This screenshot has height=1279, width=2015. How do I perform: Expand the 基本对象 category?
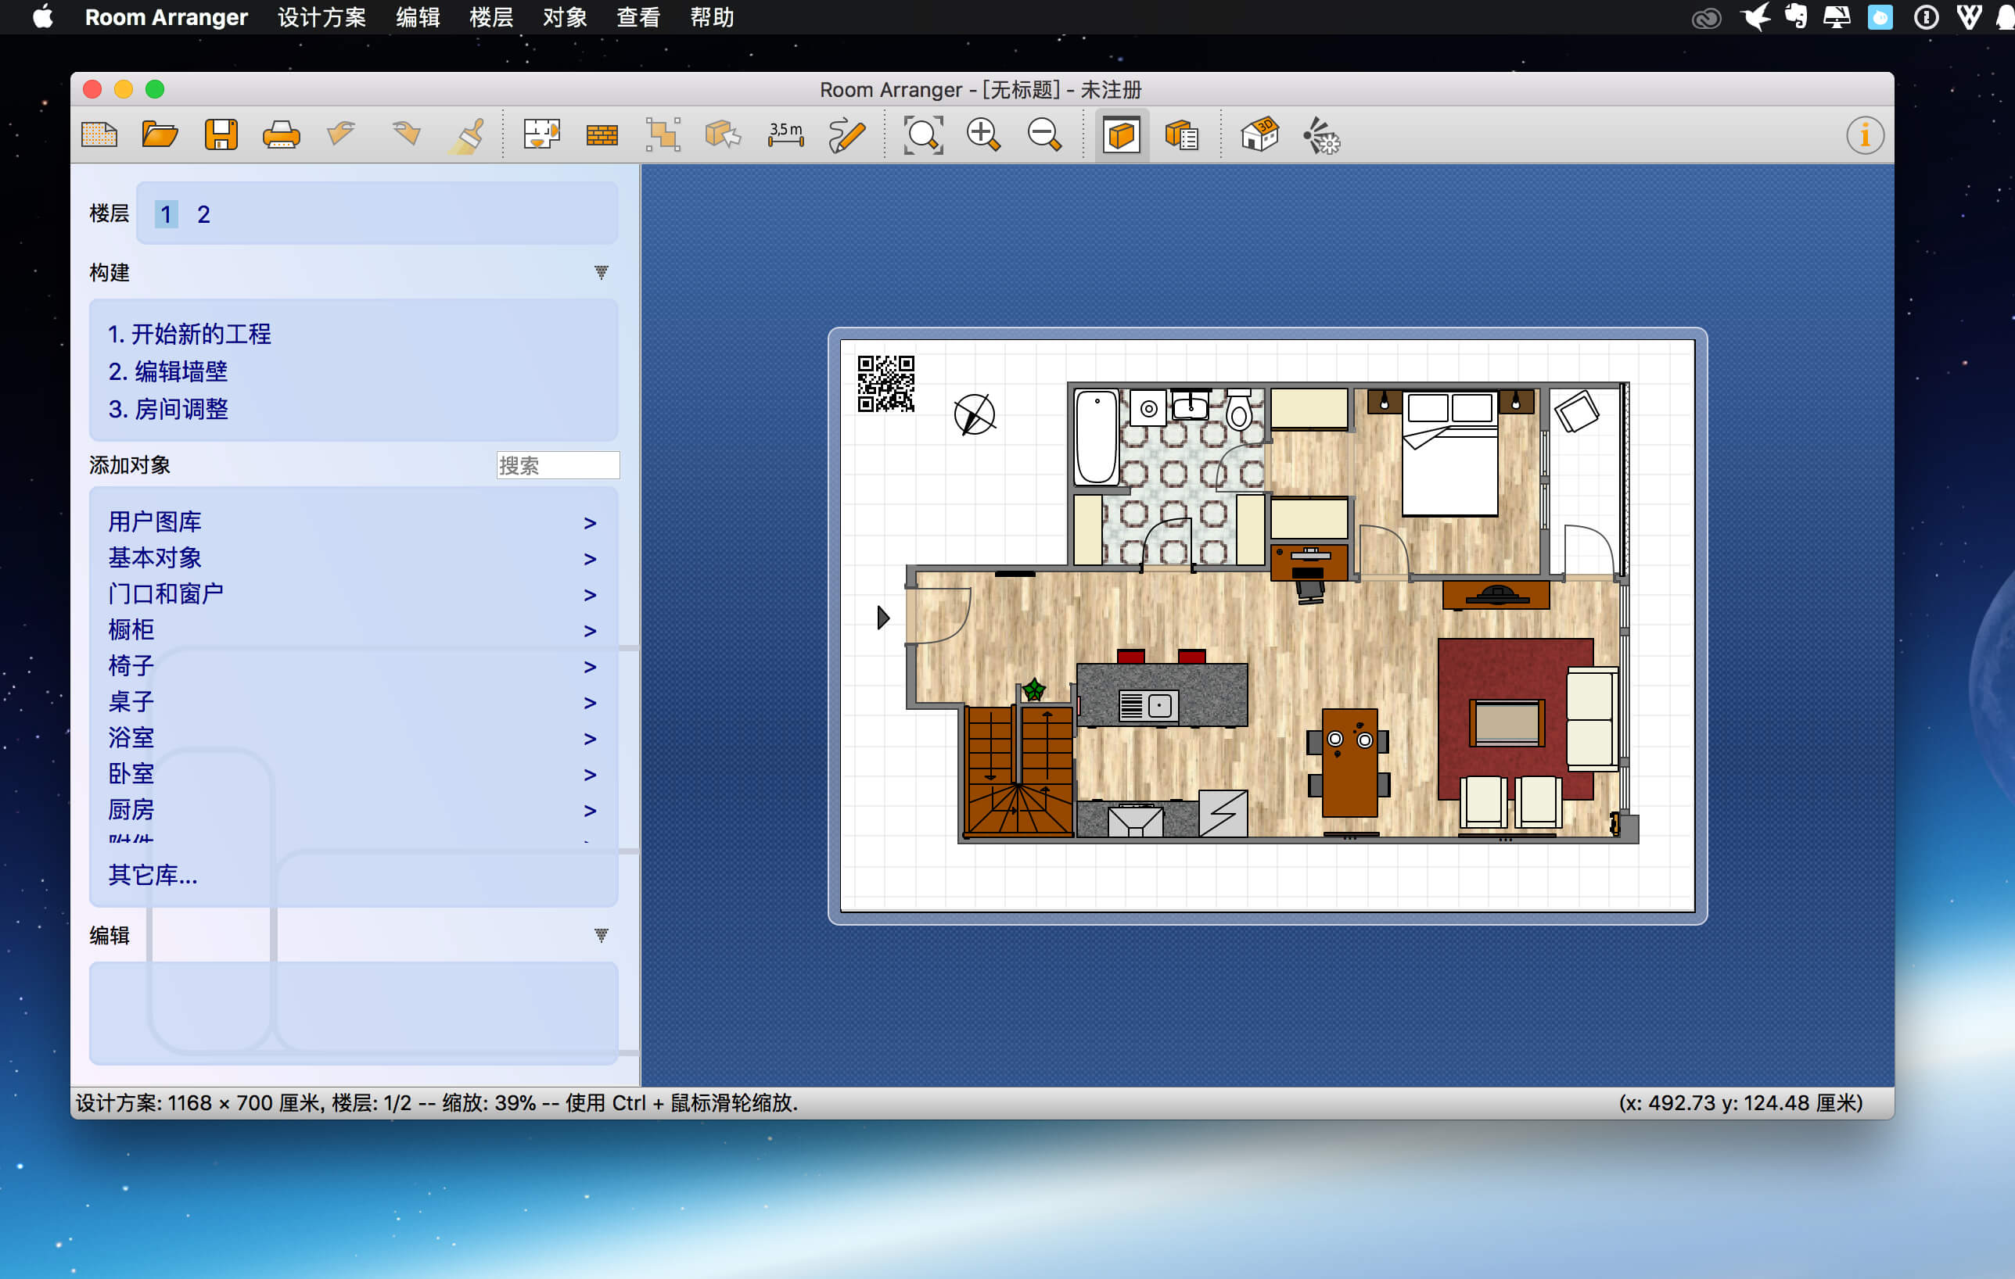[x=352, y=558]
